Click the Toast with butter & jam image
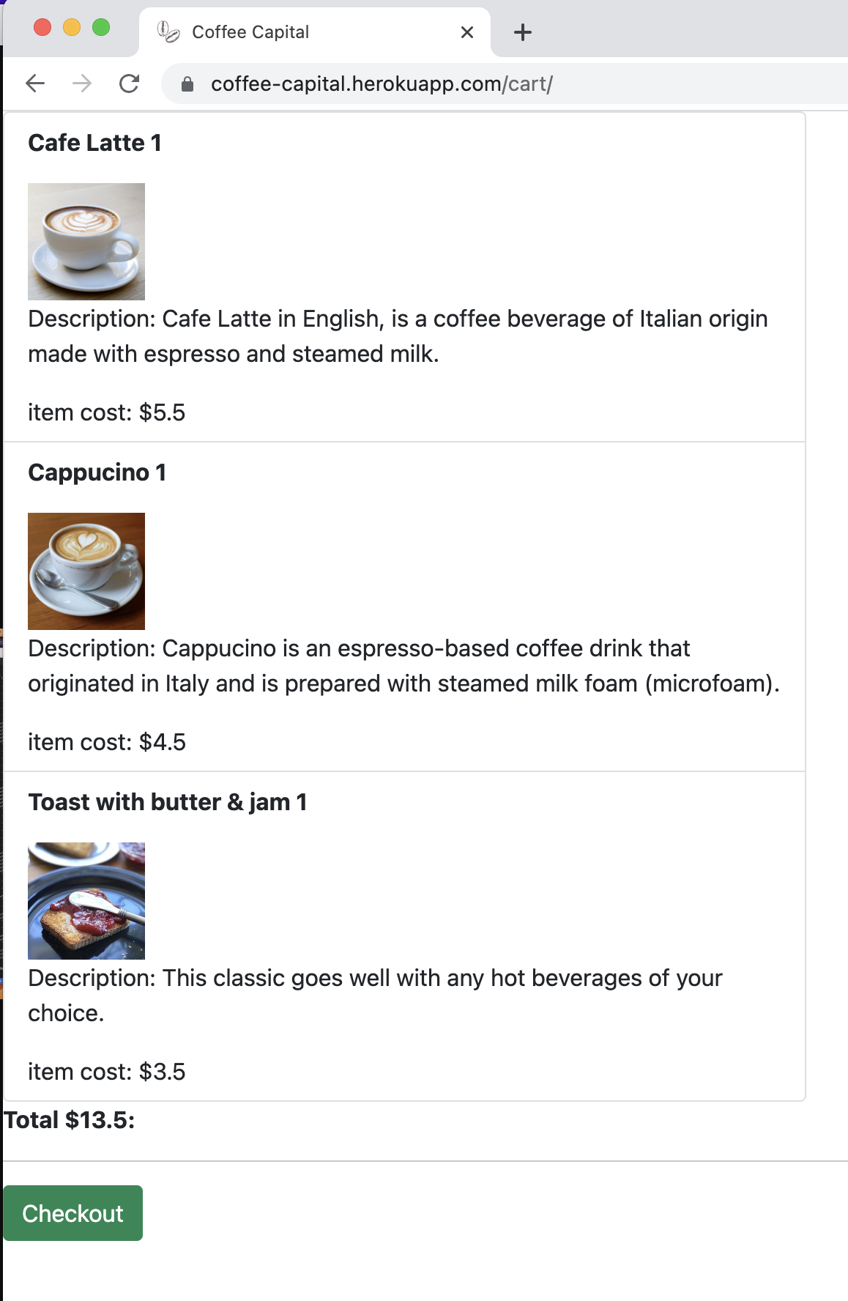This screenshot has width=848, height=1301. [x=86, y=900]
